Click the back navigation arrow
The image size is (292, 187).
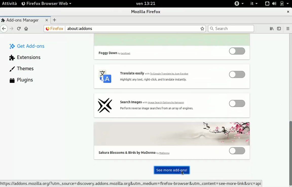pyautogui.click(x=4, y=29)
